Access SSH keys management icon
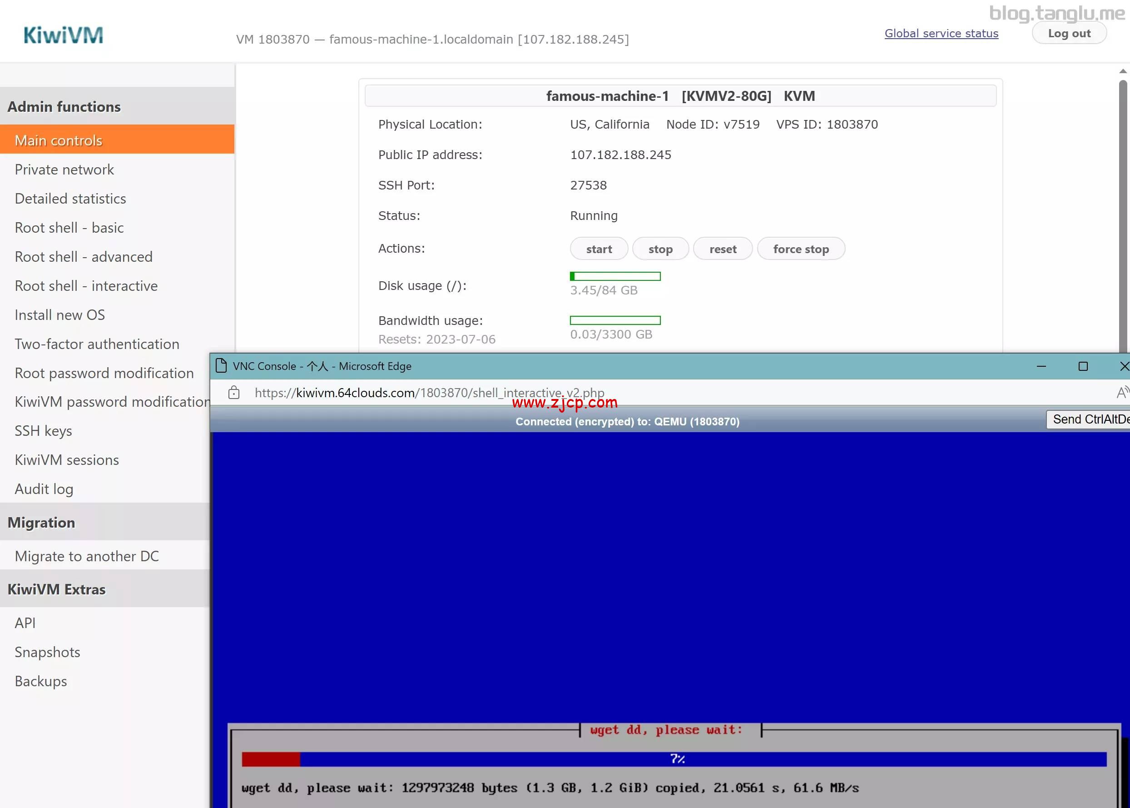This screenshot has width=1130, height=808. pos(43,429)
